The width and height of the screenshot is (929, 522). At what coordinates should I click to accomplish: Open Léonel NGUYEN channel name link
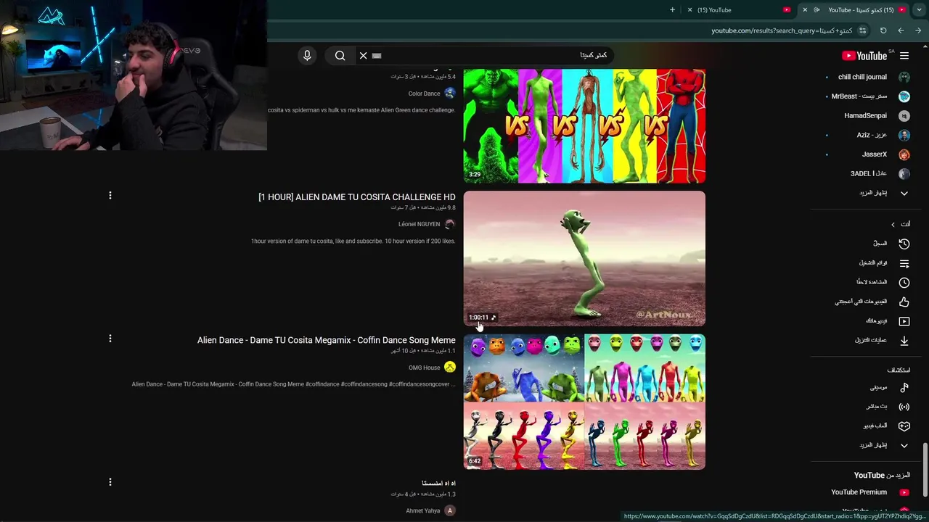click(419, 224)
